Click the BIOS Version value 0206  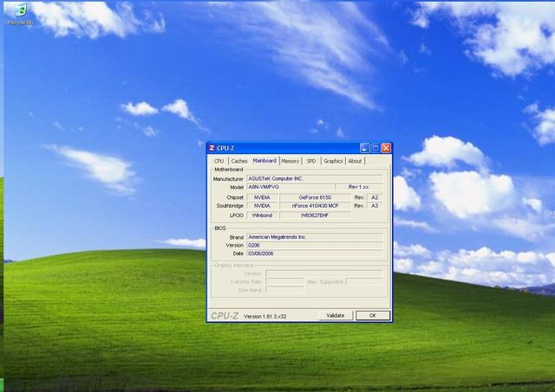coord(314,245)
